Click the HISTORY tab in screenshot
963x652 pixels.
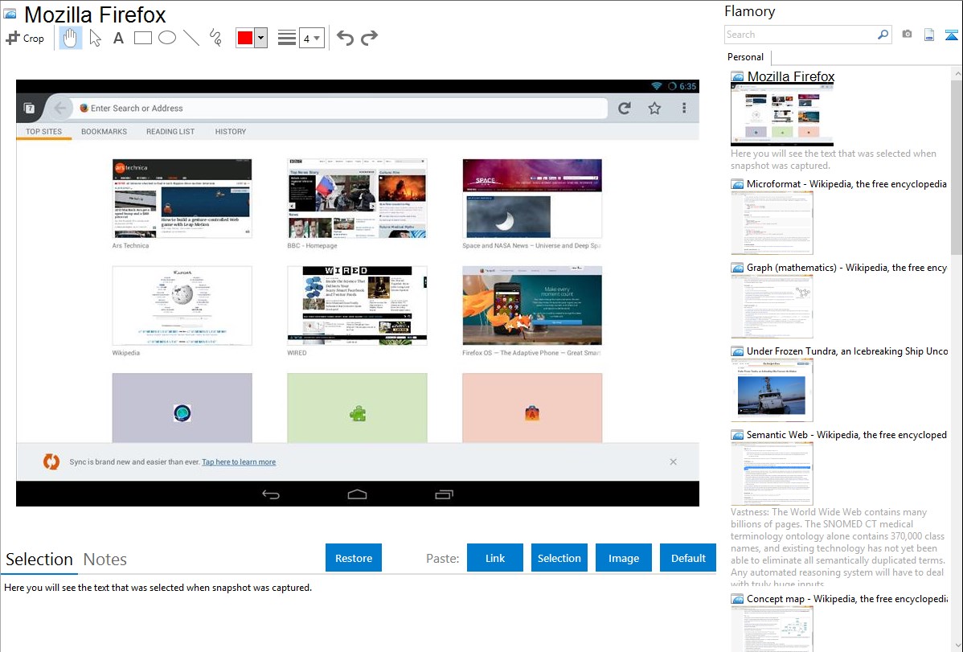[231, 132]
